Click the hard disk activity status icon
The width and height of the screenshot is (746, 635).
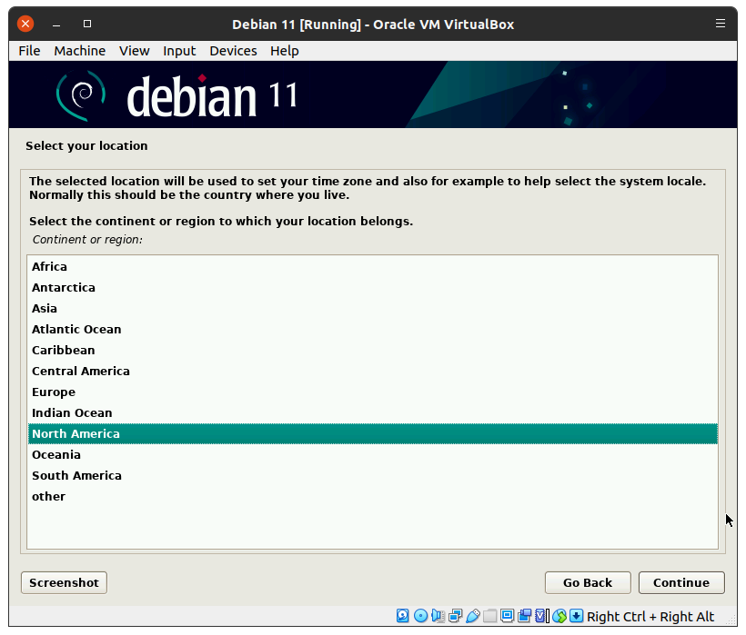402,616
